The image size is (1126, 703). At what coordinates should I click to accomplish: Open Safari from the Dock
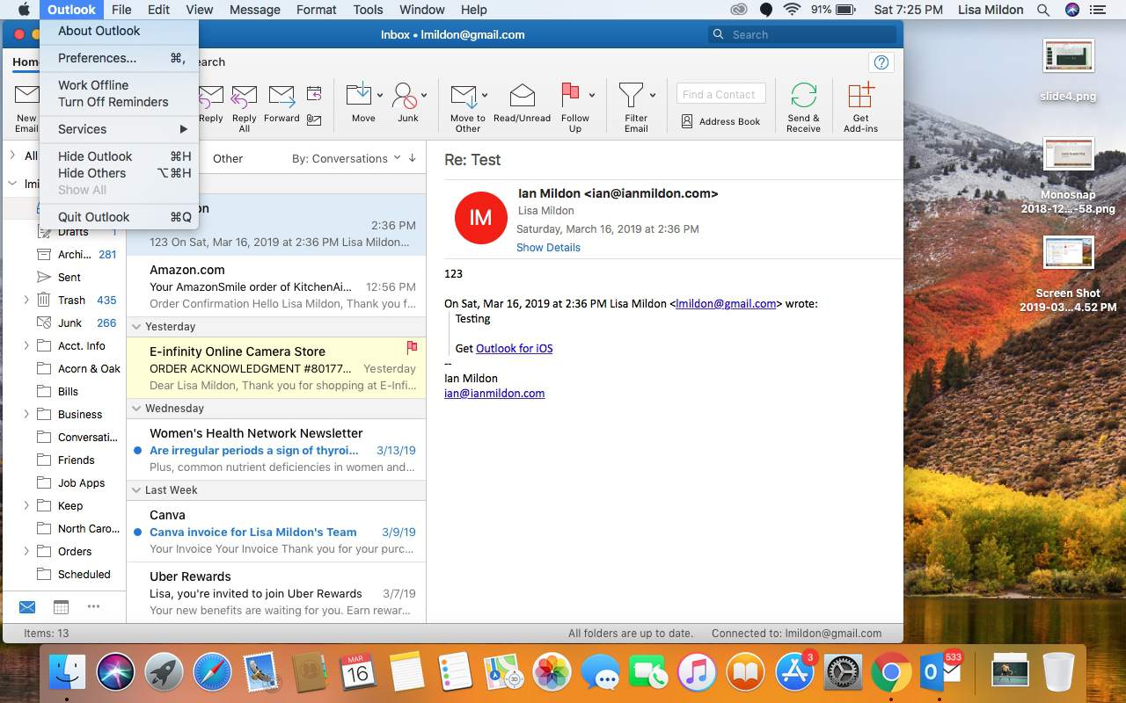click(x=211, y=672)
